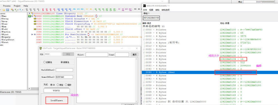This screenshot has width=278, height=105.
Task: Open the 结构选项 menu in structure window
Action: click(166, 10)
